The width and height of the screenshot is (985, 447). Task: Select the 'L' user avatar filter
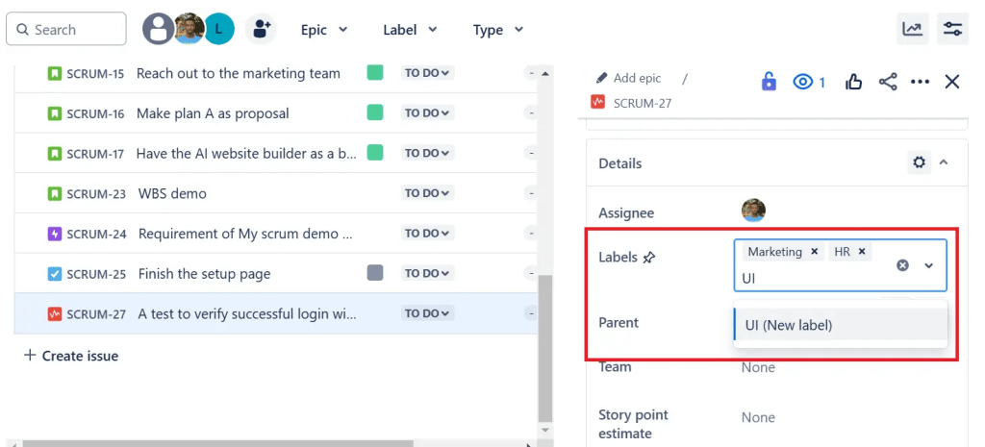tap(218, 29)
